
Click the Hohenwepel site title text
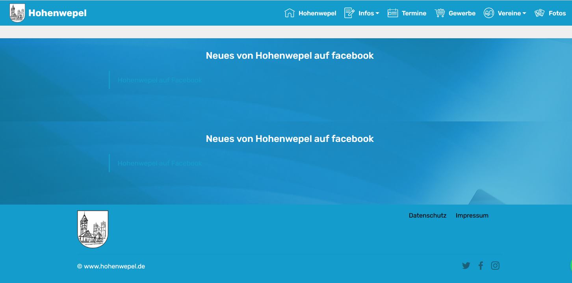(58, 13)
